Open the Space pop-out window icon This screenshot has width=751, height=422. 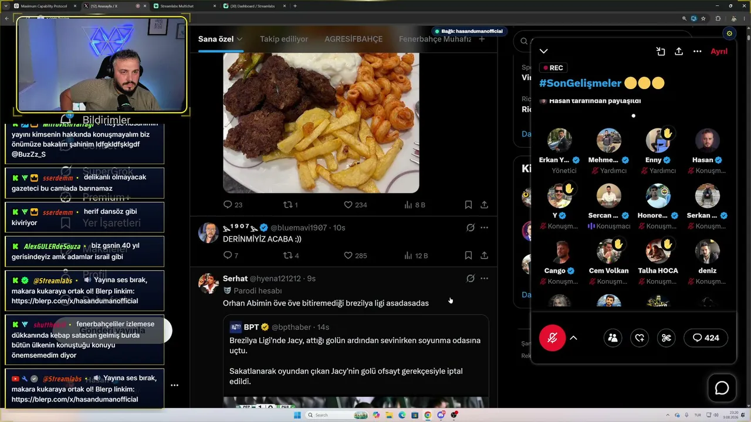click(x=661, y=52)
